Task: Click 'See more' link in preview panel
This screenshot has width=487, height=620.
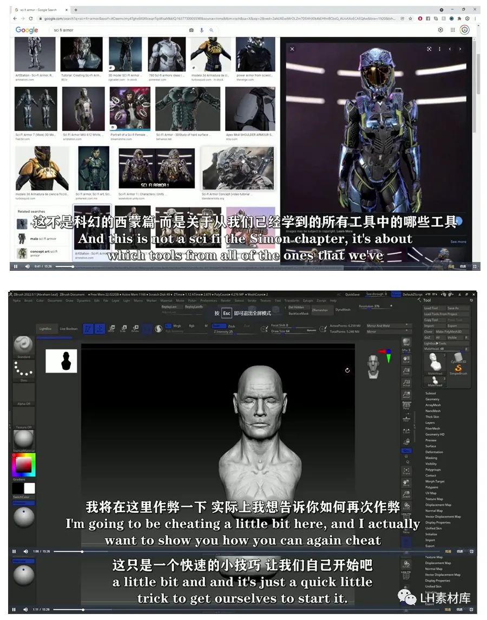Action: coord(458,242)
